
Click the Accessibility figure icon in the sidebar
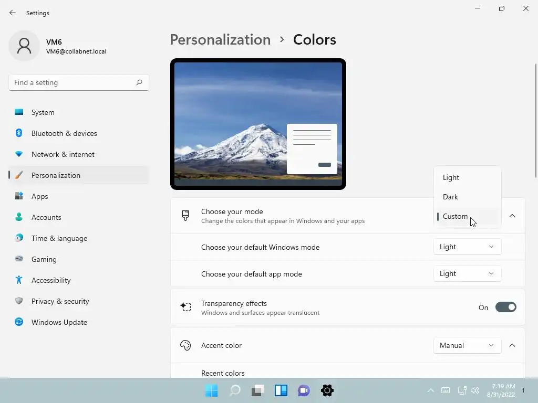(19, 280)
